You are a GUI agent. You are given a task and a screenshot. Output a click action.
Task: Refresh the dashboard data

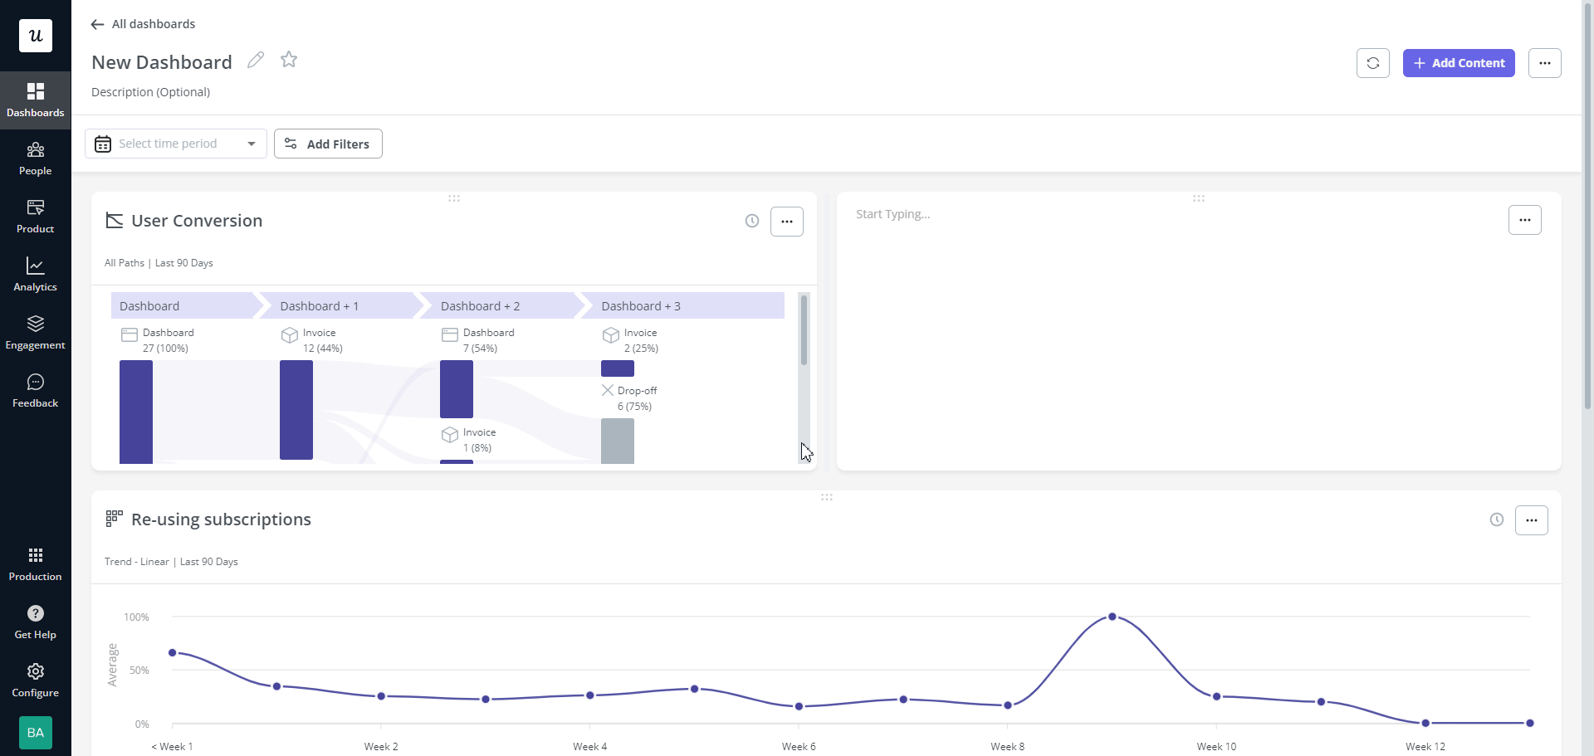(x=1372, y=62)
